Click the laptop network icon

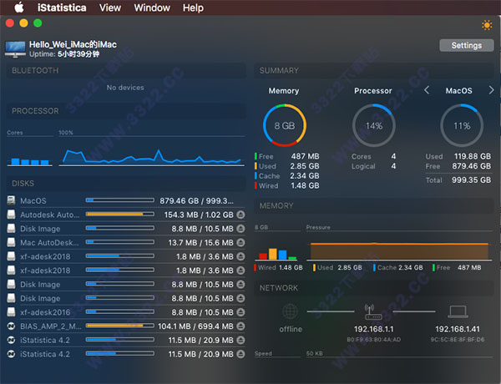pos(458,312)
